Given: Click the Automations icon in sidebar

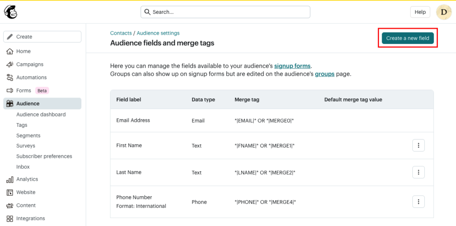Looking at the screenshot, I should [x=10, y=77].
